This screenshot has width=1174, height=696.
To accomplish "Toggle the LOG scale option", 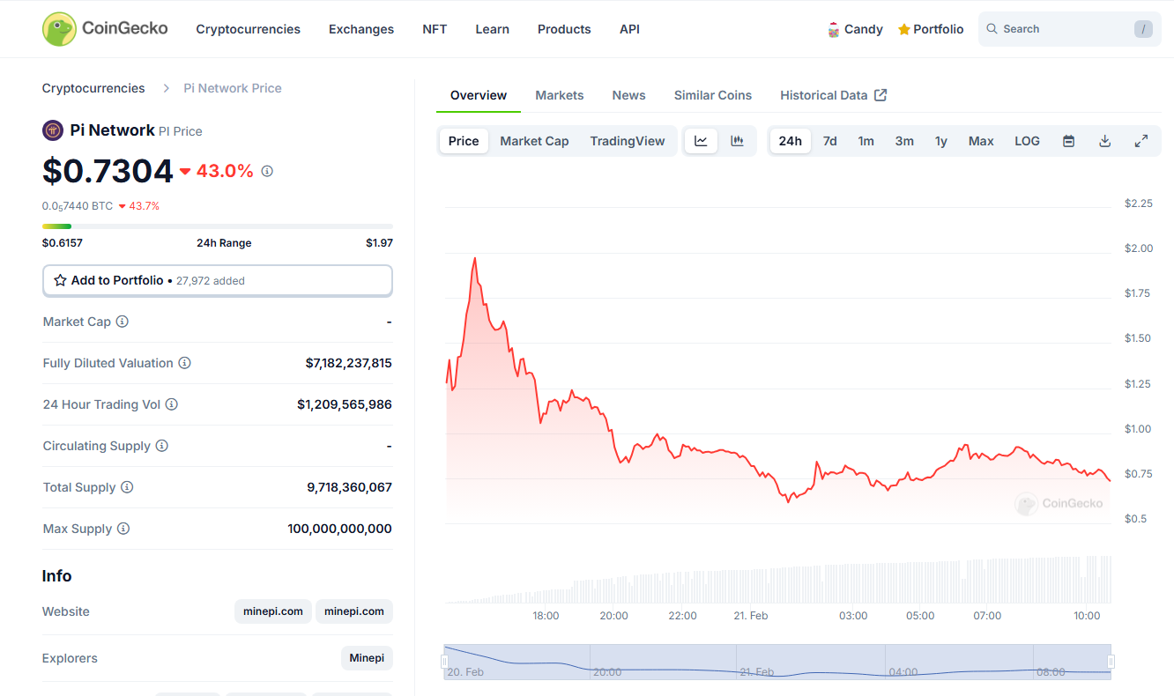I will (1027, 141).
